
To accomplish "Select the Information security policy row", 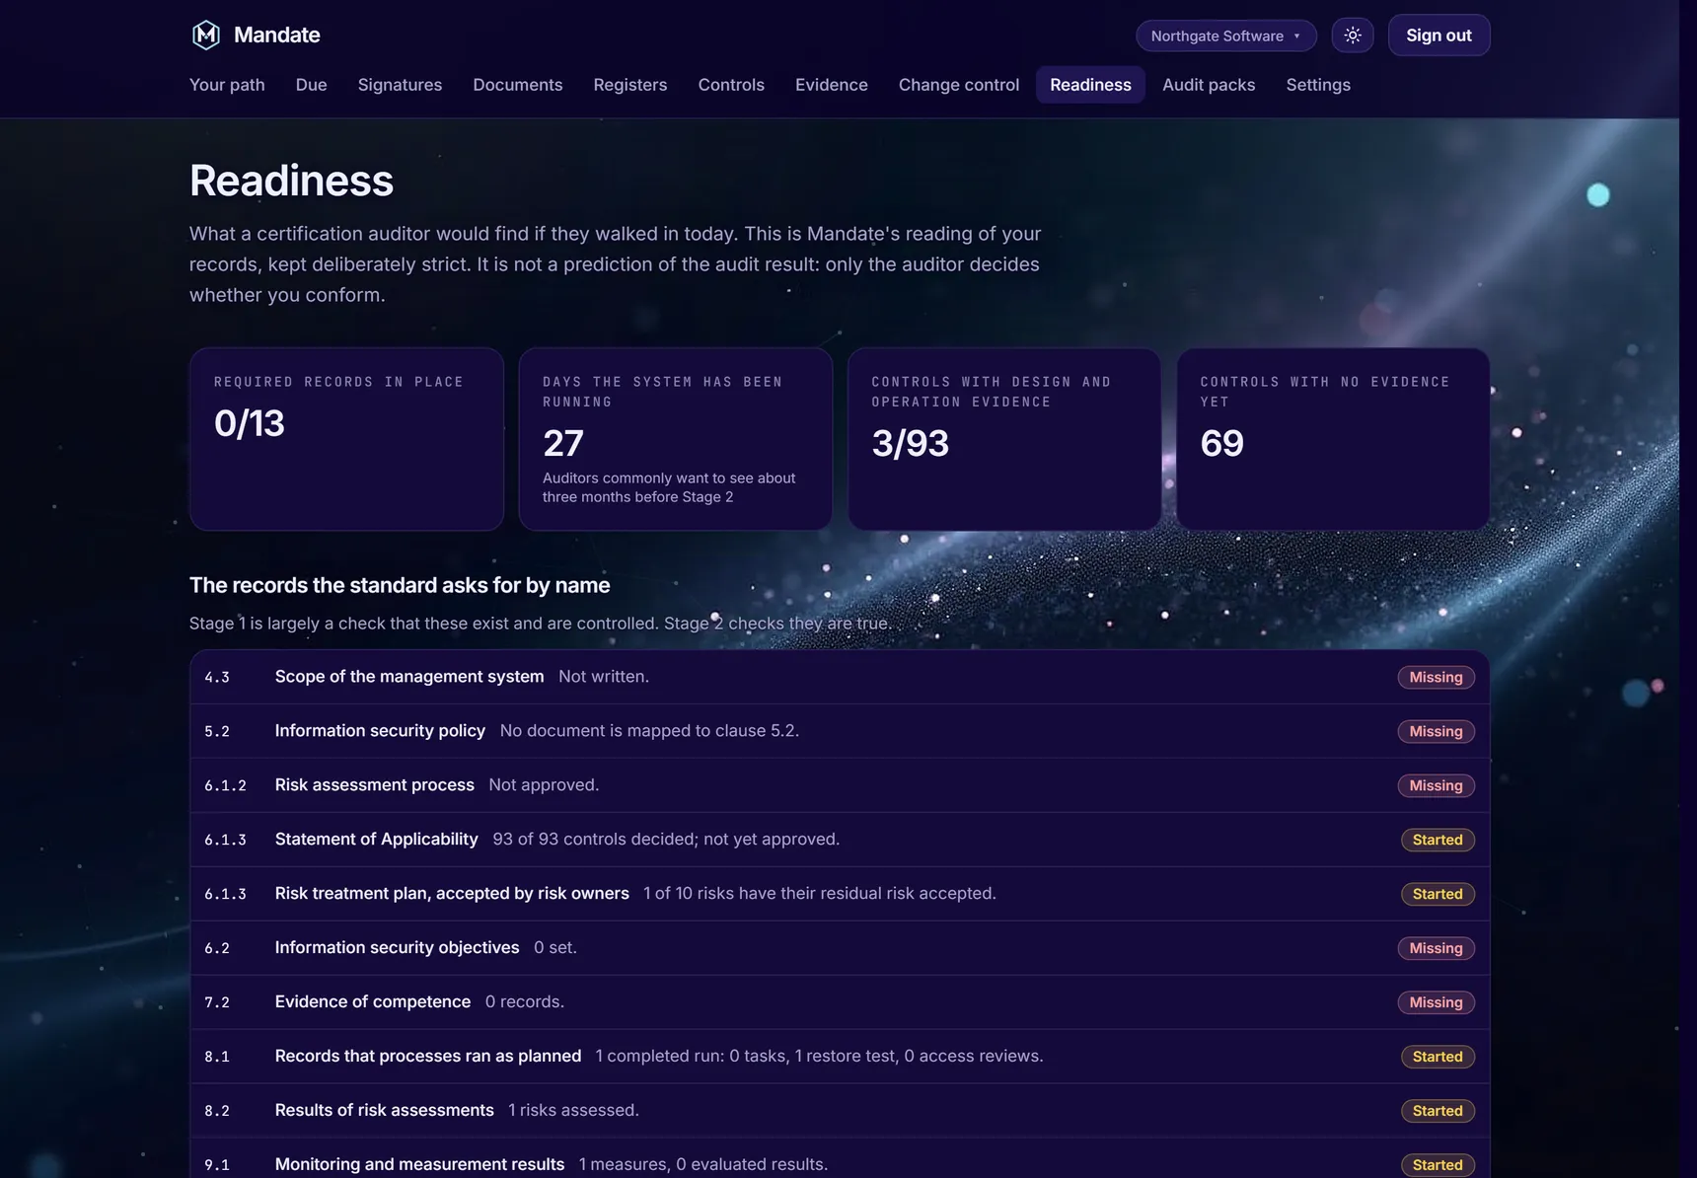I will click(x=840, y=731).
